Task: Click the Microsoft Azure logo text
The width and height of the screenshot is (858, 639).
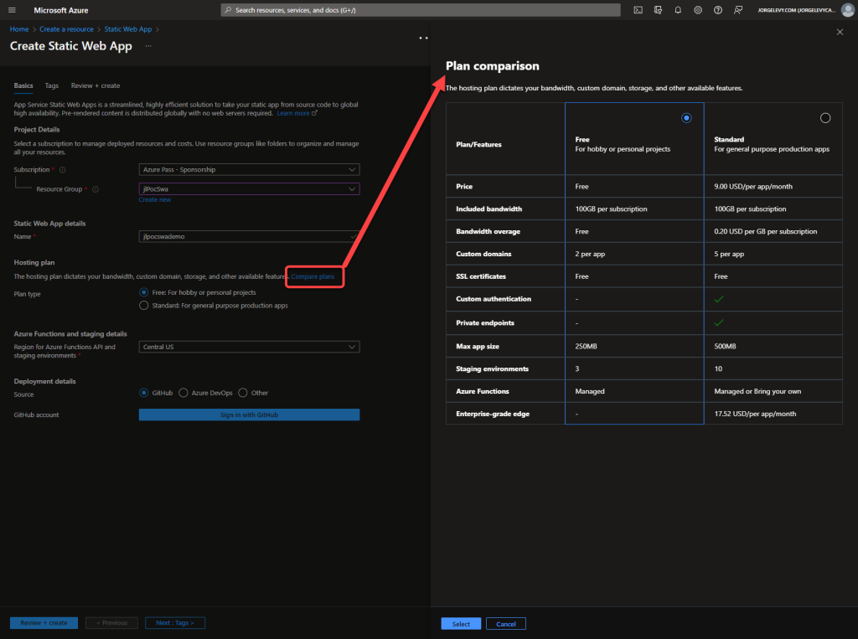Action: pyautogui.click(x=60, y=10)
